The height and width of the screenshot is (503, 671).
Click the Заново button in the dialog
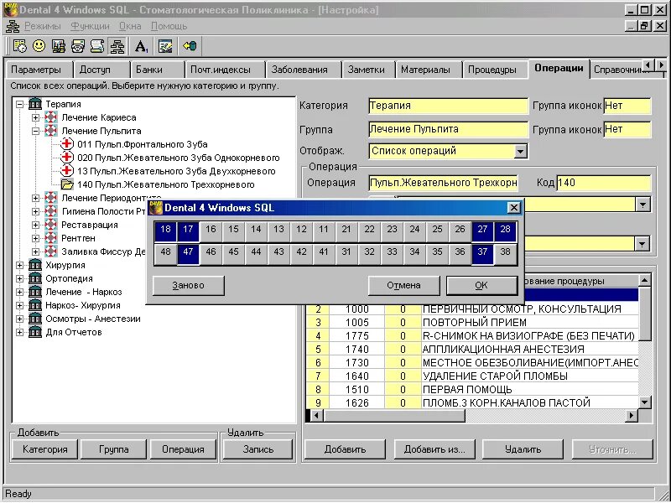pos(188,285)
